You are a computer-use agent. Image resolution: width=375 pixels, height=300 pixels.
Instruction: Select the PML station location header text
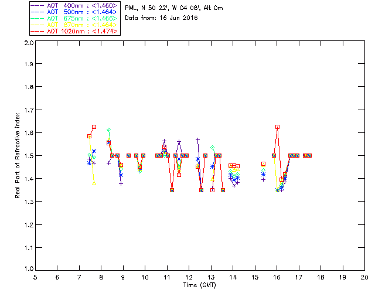coord(174,8)
